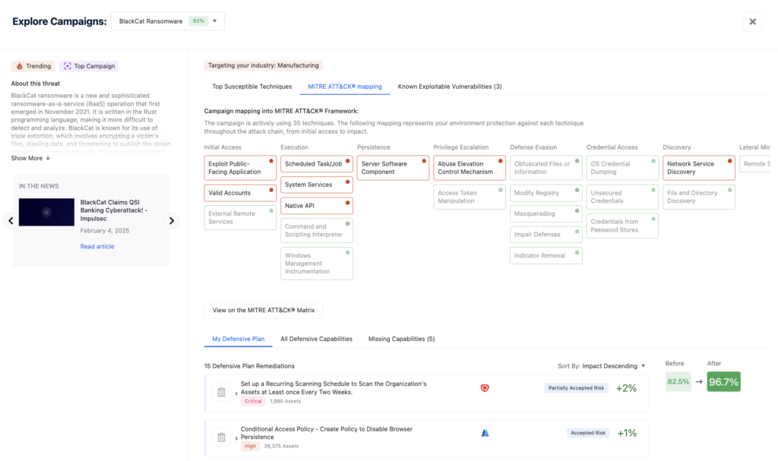
Task: Select Credentials from Password Stores card
Action: [x=622, y=226]
